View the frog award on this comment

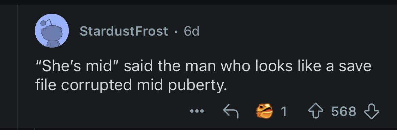point(264,111)
